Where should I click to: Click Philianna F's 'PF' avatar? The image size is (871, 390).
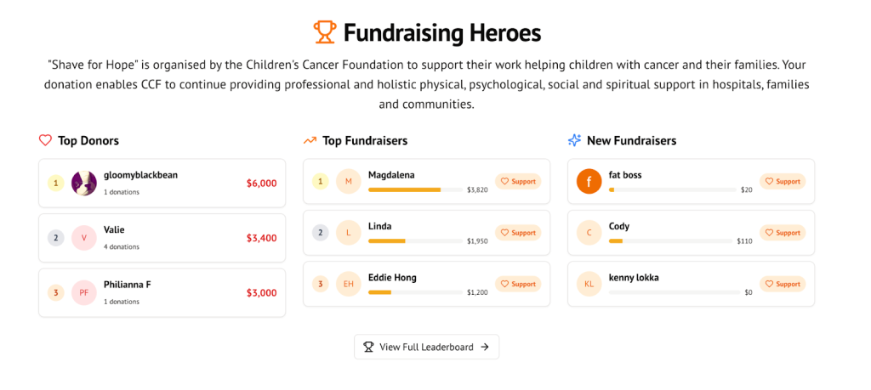pyautogui.click(x=84, y=293)
